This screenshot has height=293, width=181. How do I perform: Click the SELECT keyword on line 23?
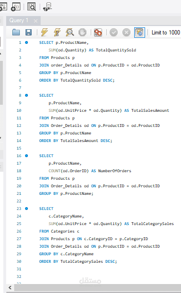point(46,209)
